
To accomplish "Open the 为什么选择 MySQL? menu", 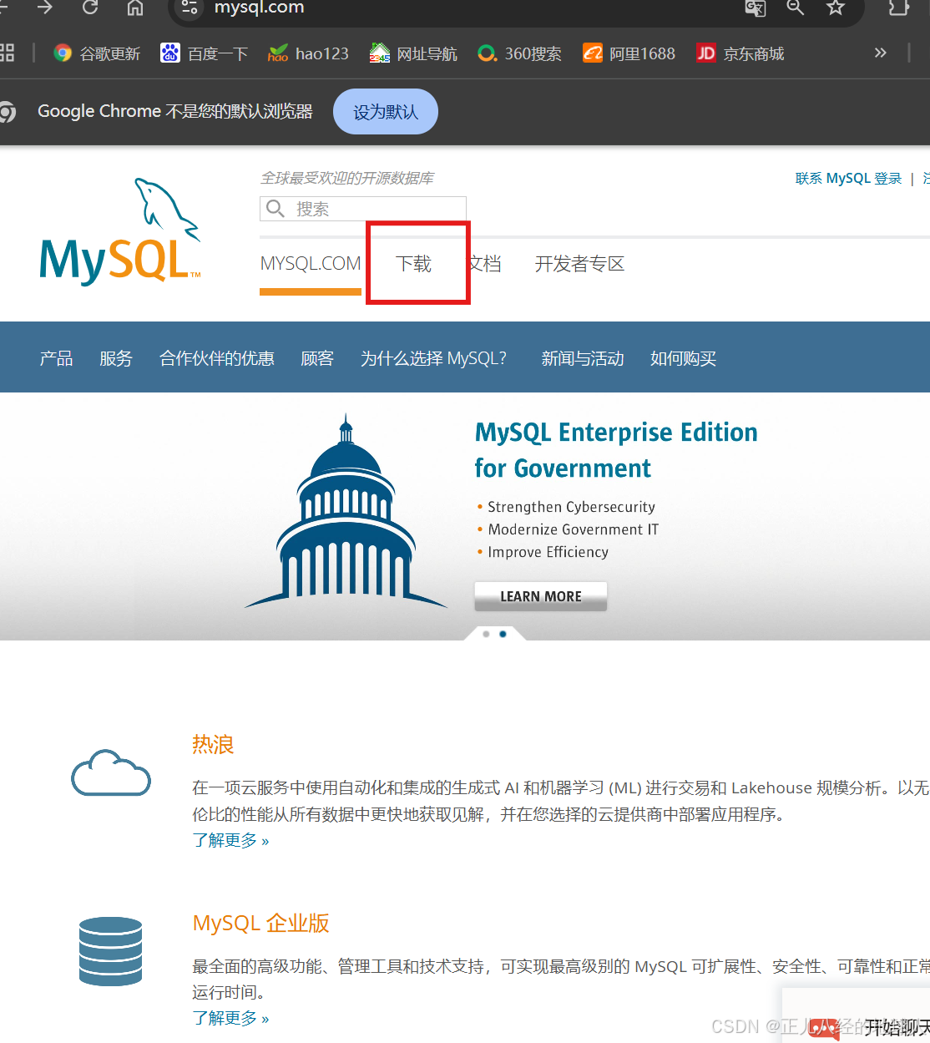I will click(433, 358).
